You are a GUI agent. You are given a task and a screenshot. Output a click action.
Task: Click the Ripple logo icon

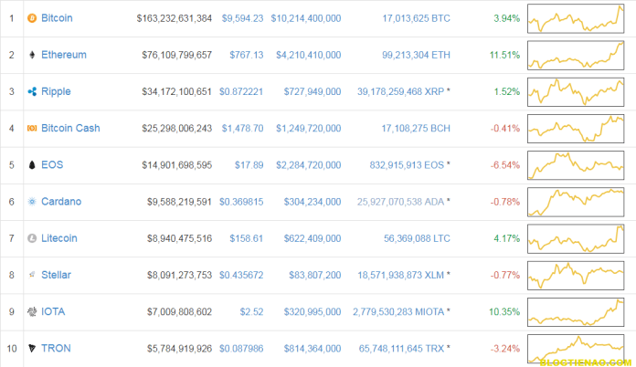[x=32, y=91]
